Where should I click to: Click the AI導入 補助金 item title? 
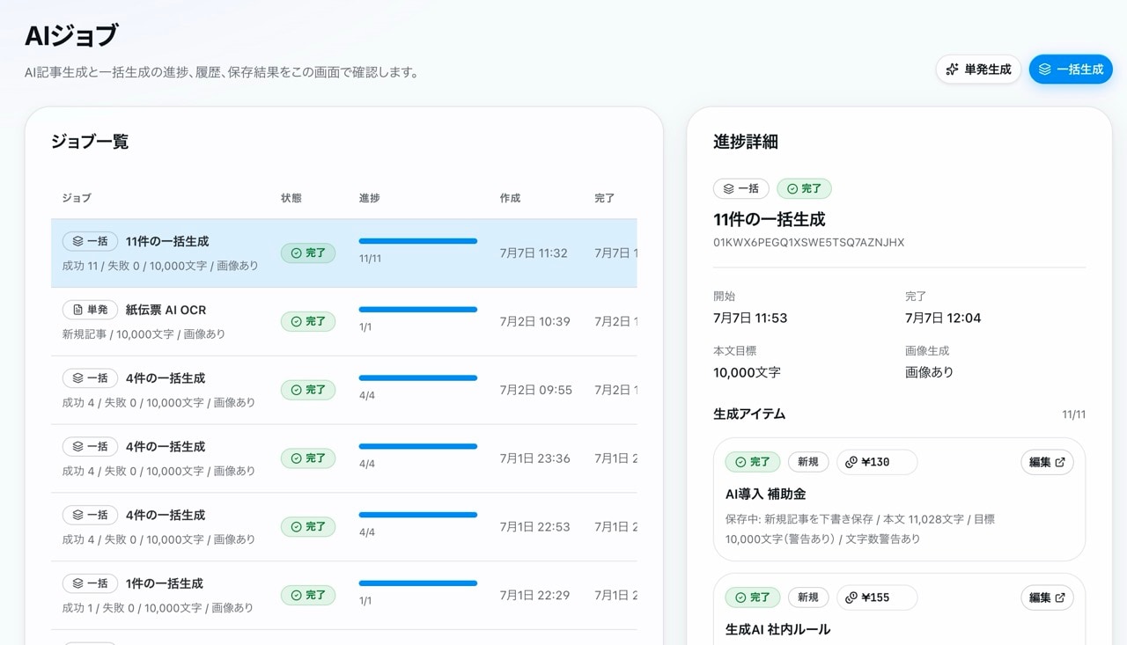click(766, 495)
